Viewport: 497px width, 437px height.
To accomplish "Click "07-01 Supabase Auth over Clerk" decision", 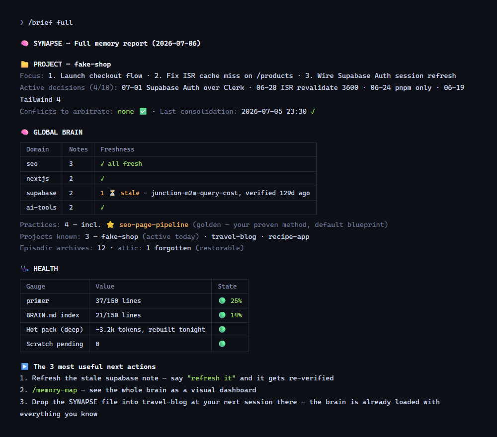I will coord(183,87).
